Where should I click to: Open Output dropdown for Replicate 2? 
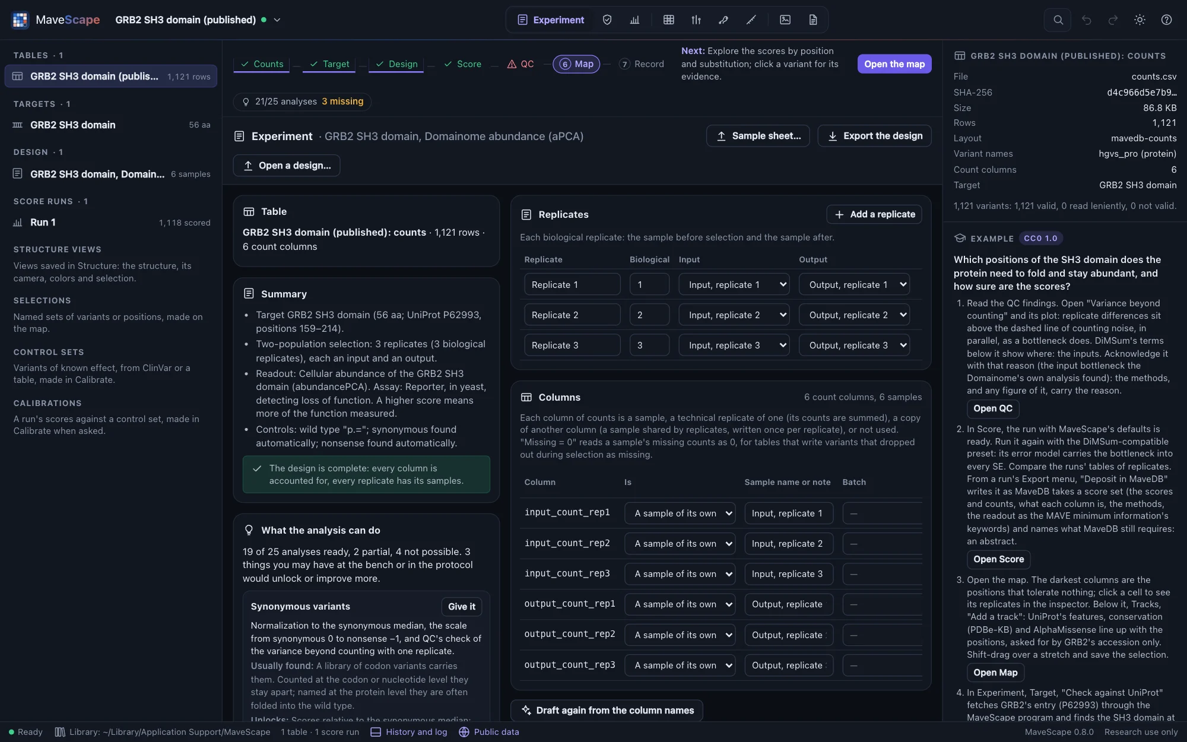pos(855,315)
